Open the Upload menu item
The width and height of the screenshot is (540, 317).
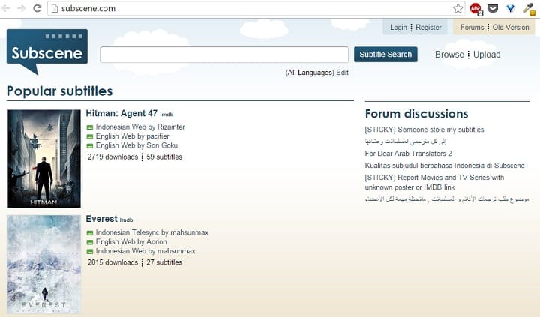(487, 55)
